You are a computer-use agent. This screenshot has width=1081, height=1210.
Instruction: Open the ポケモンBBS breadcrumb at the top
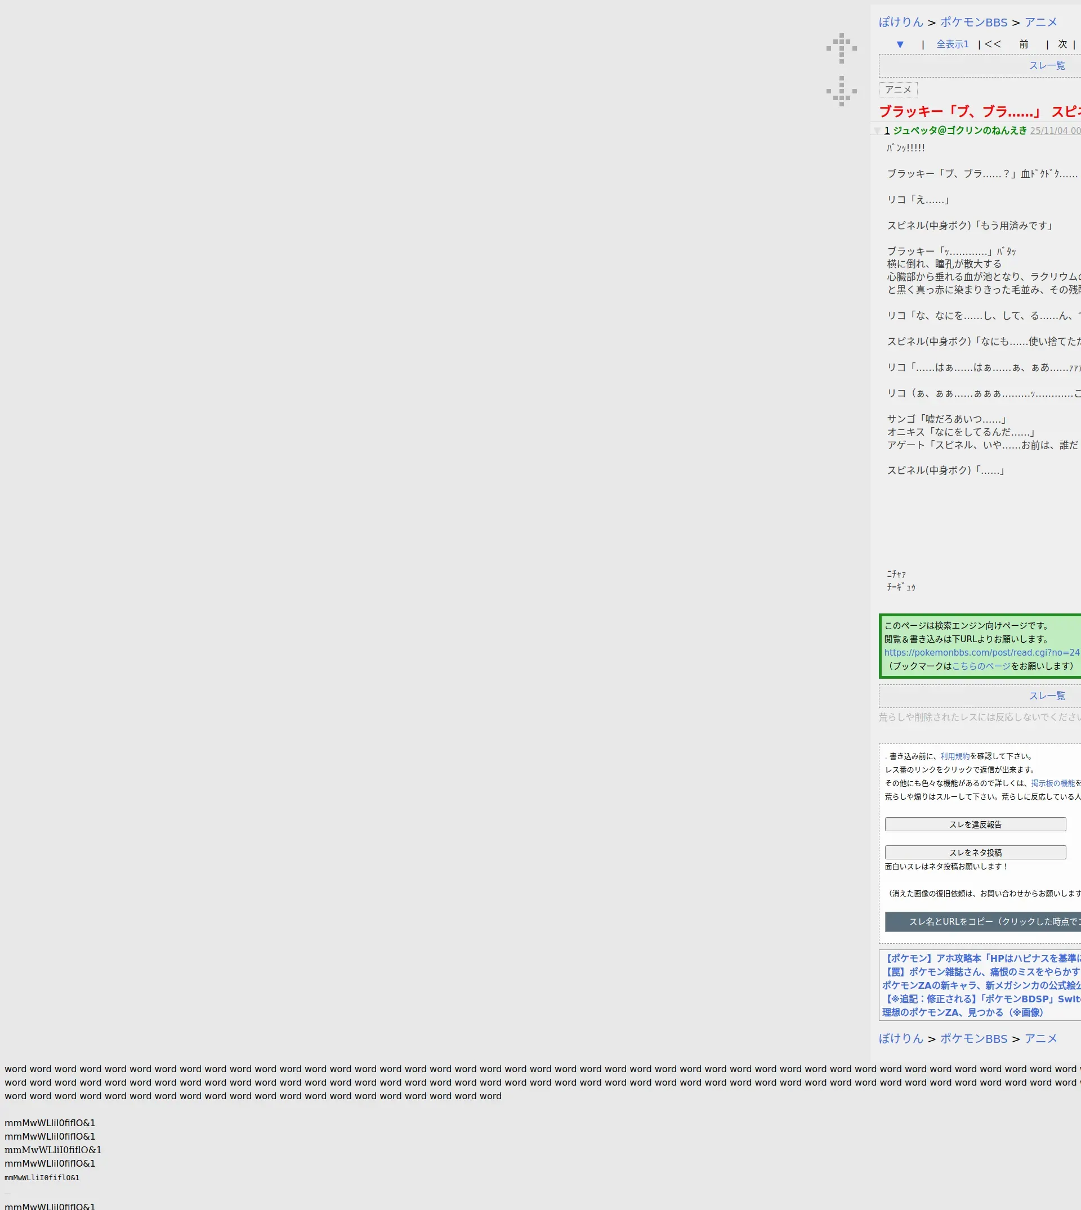coord(973,23)
